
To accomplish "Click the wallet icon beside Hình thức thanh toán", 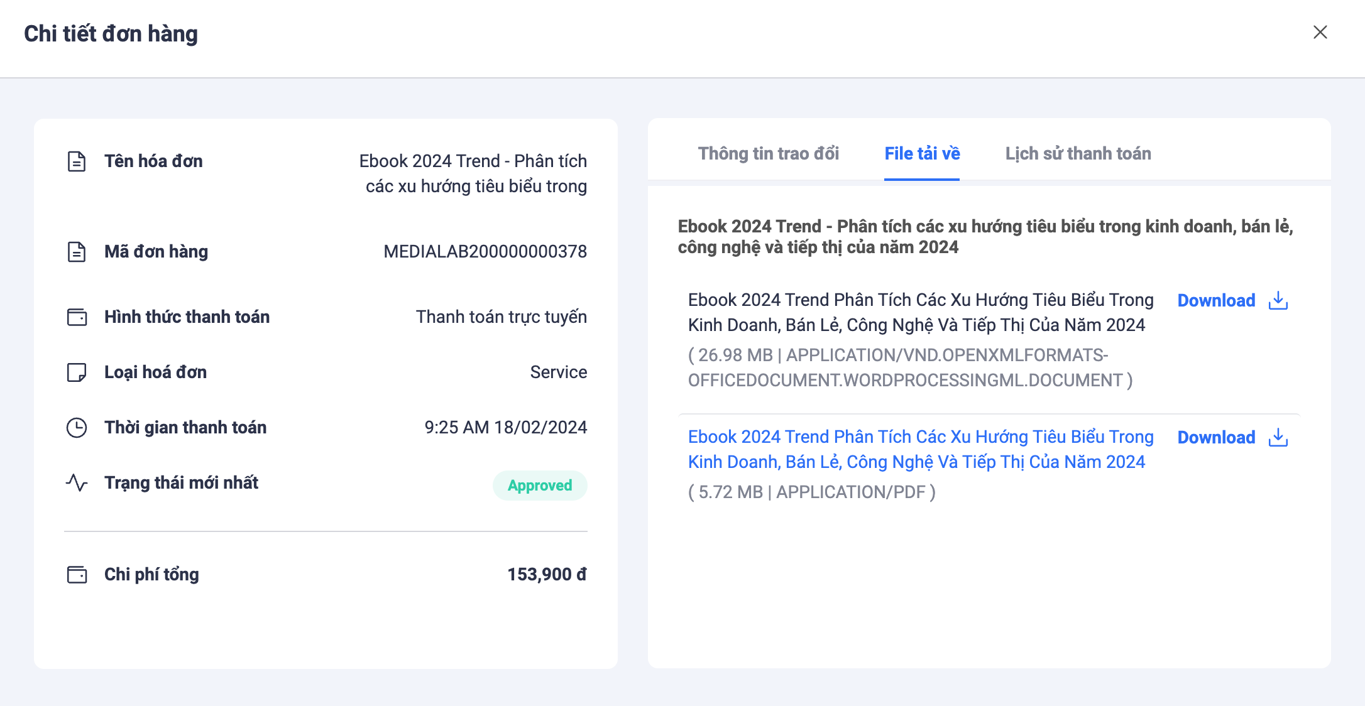I will point(77,317).
